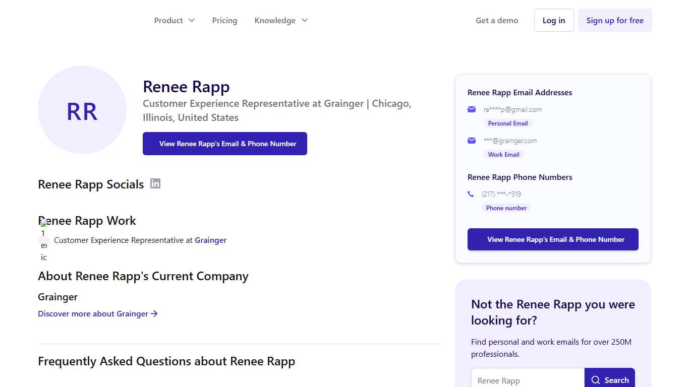Click Discover more about Grainger

pos(93,313)
